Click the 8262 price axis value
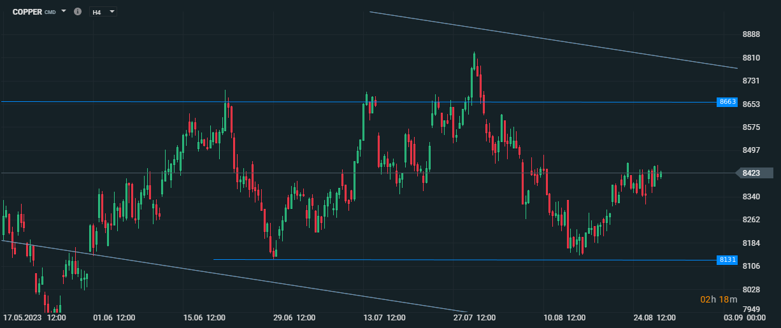Viewport: 781px width, 328px height. 752,220
